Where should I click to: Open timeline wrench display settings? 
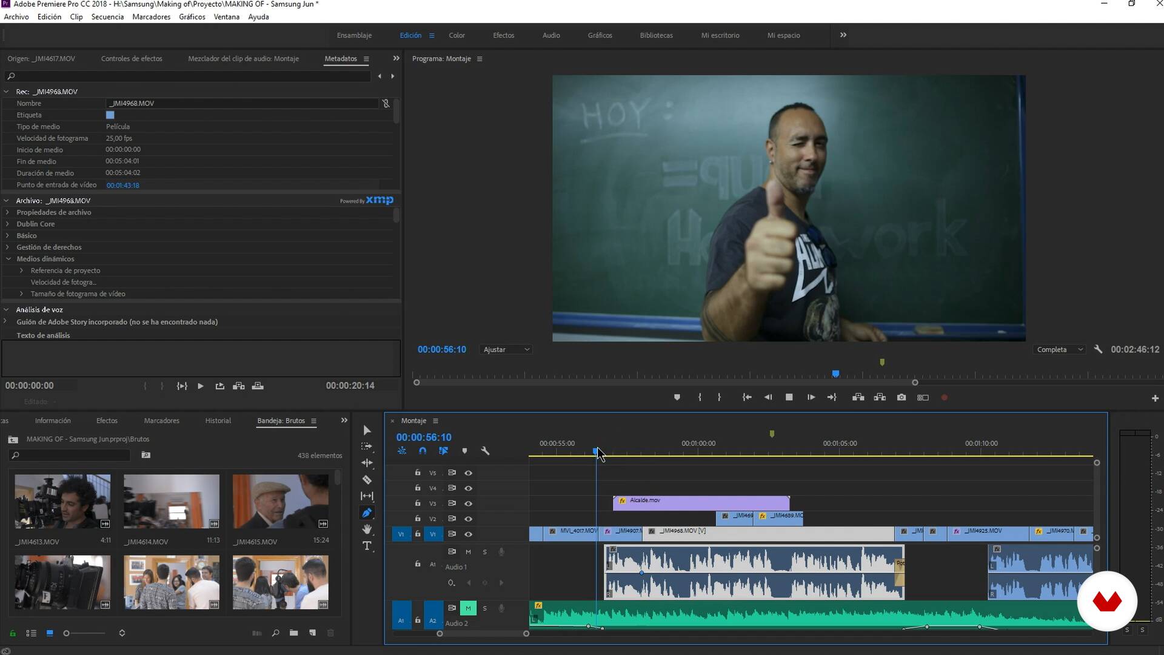tap(485, 451)
